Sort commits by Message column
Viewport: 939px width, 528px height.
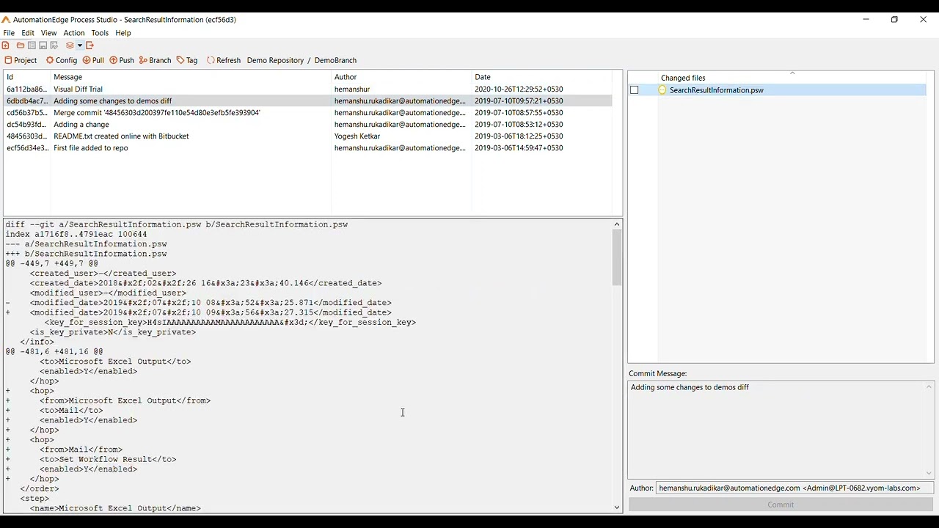pyautogui.click(x=191, y=77)
